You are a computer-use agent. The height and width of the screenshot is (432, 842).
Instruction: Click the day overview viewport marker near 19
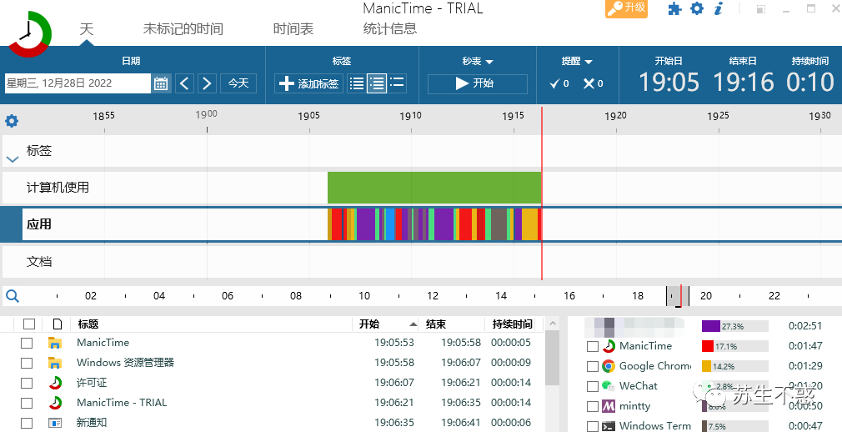(678, 296)
